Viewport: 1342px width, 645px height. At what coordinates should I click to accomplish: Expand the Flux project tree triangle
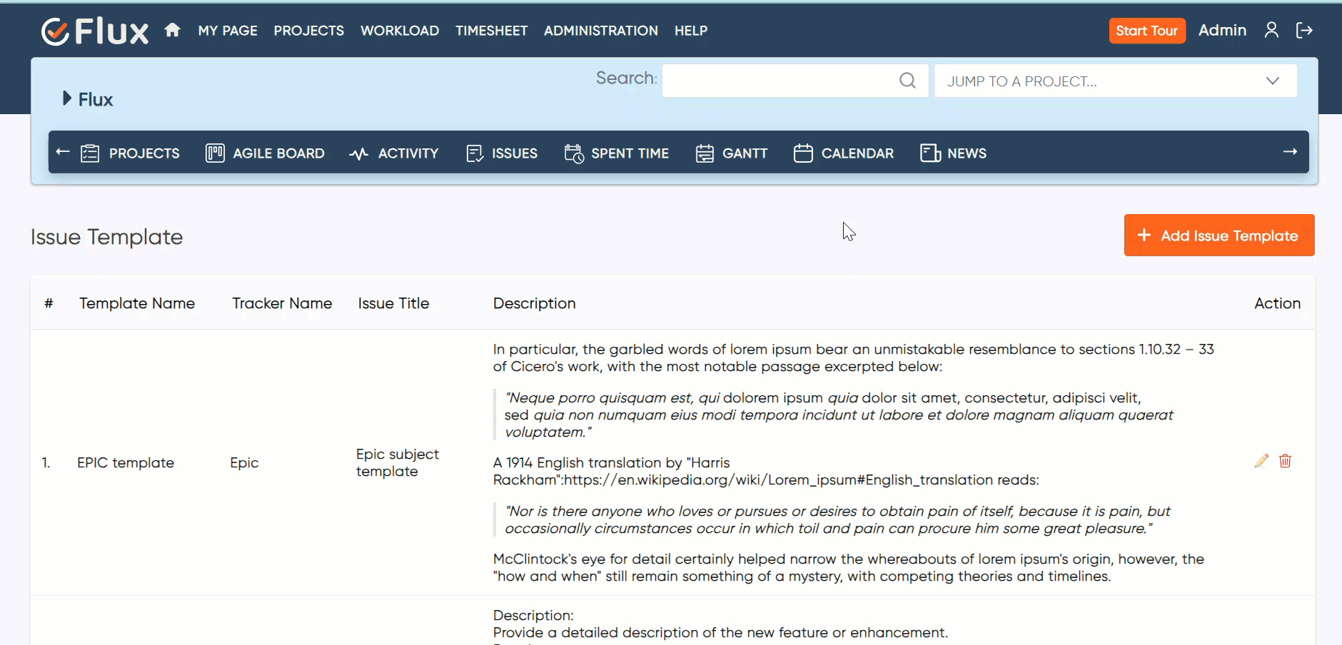67,98
